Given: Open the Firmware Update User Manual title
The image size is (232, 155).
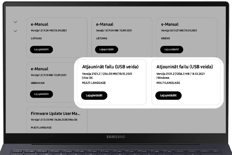Looking at the screenshot, I should (x=55, y=113).
